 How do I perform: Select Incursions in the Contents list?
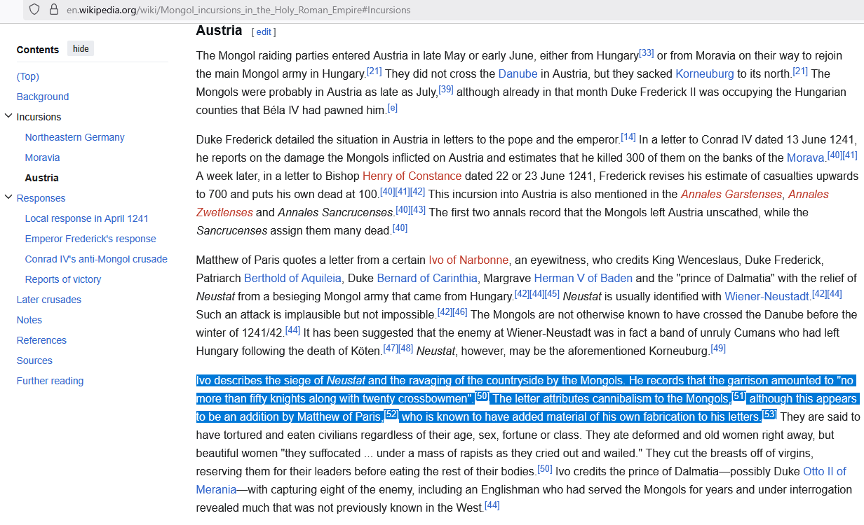[x=39, y=117]
